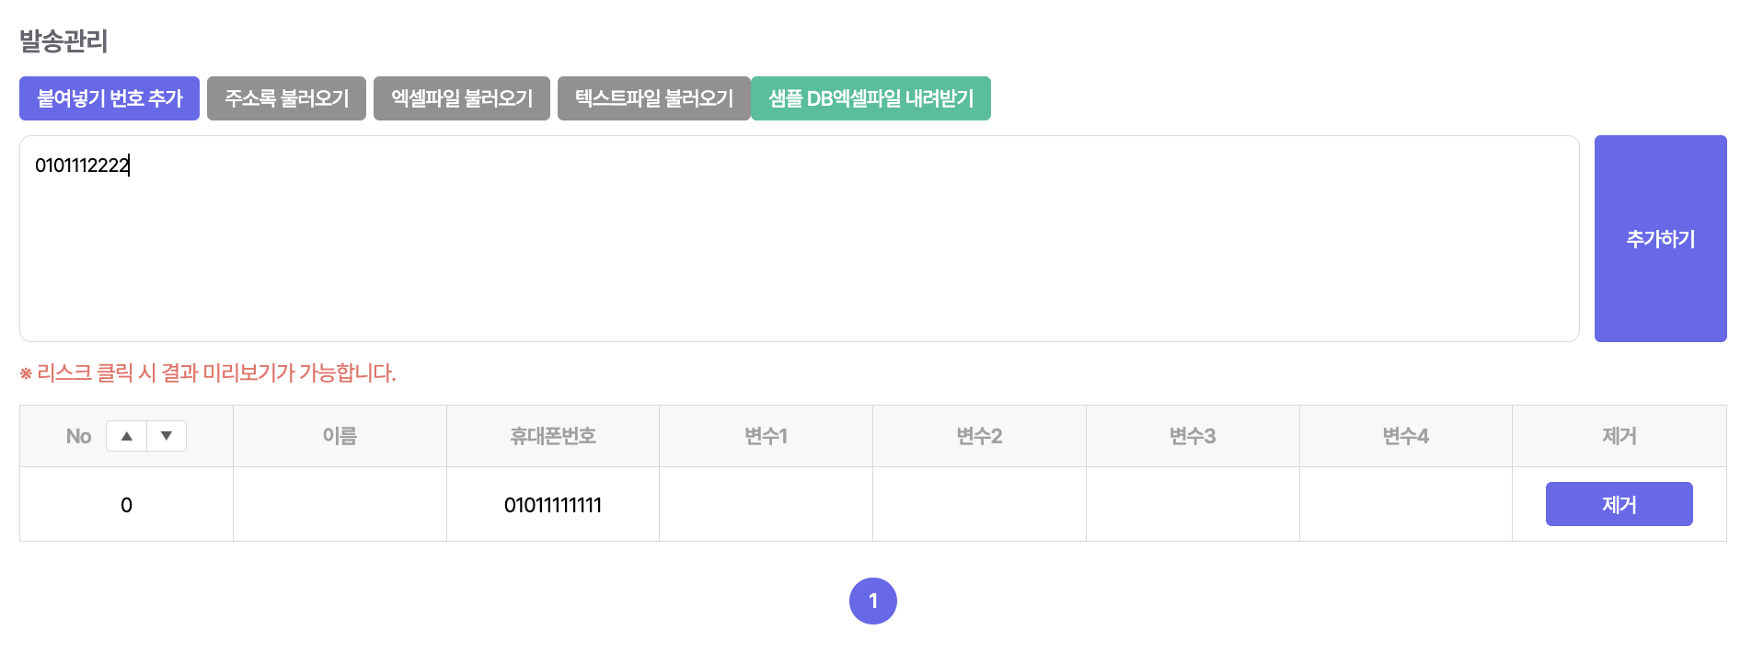This screenshot has width=1752, height=653.
Task: Click the descending sort arrow beside No
Action: tap(167, 436)
